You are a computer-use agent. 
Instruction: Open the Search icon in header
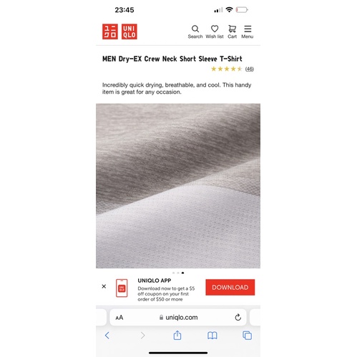pyautogui.click(x=195, y=31)
